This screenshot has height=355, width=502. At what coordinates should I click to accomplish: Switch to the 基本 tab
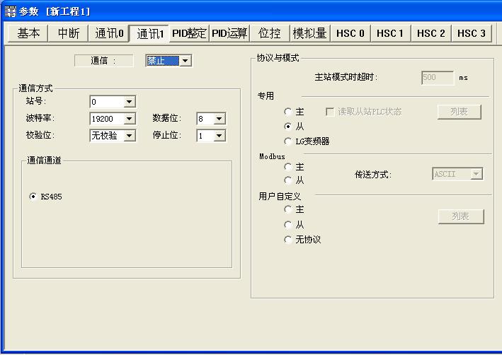tap(29, 33)
